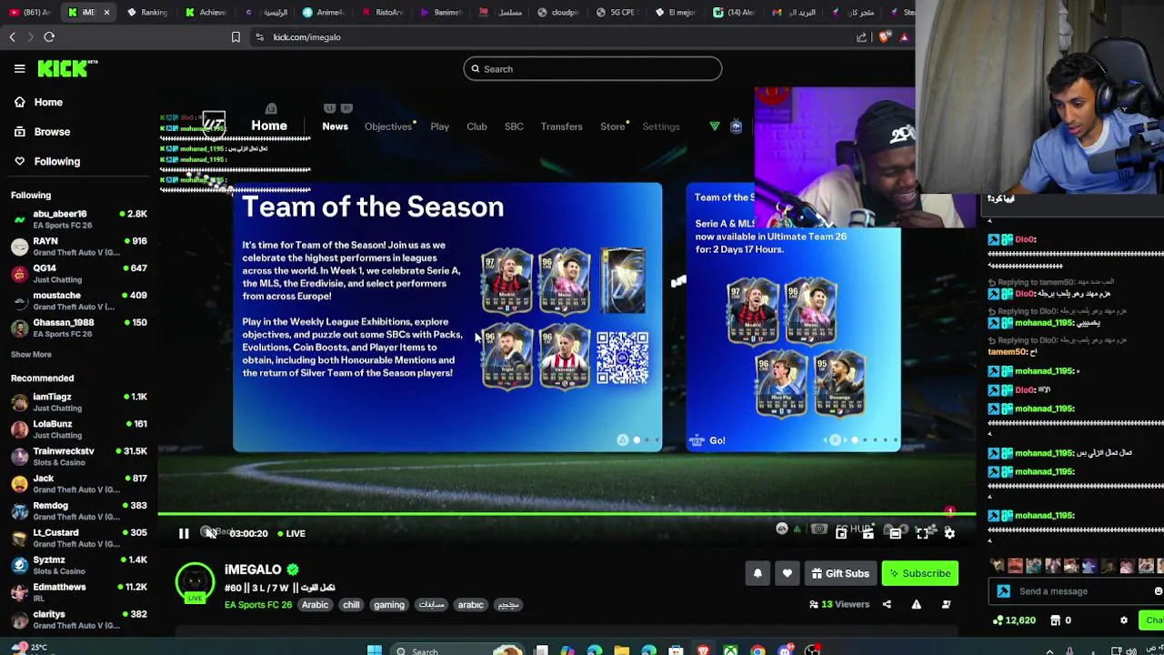This screenshot has width=1164, height=655.
Task: Unmute the stream volume
Action: (x=210, y=533)
